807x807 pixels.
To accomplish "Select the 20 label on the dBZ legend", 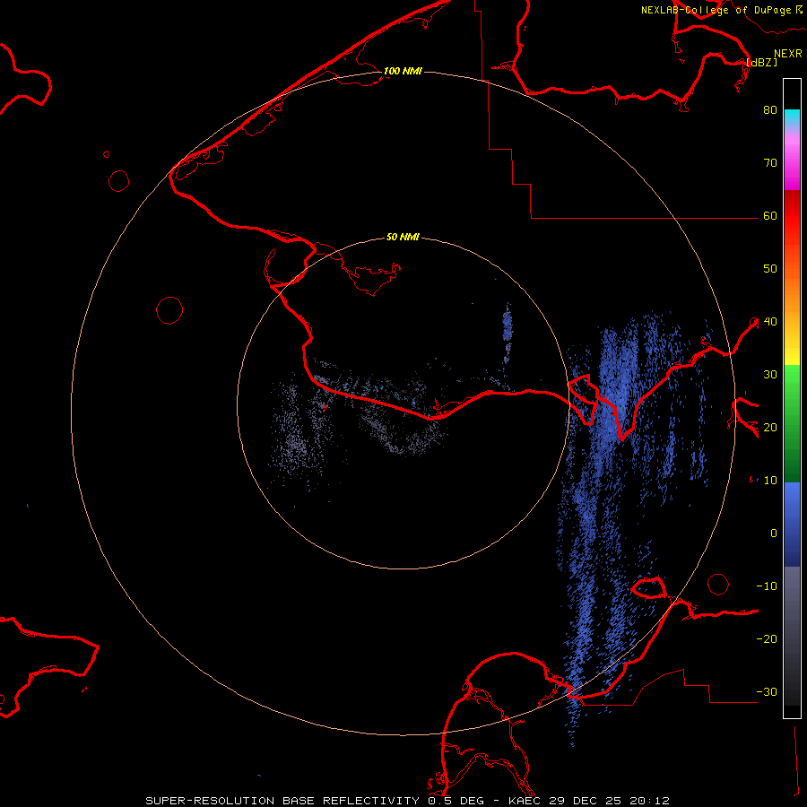I will 770,428.
